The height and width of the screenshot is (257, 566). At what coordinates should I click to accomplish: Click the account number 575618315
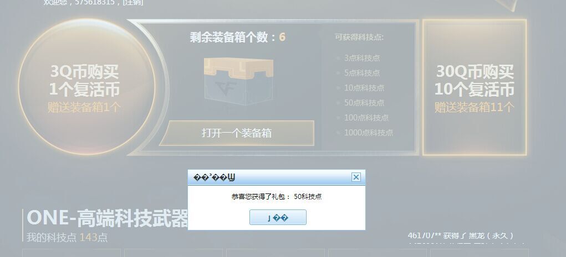(x=95, y=3)
